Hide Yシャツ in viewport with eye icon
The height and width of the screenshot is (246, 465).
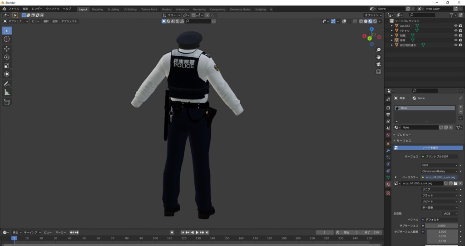tap(456, 30)
